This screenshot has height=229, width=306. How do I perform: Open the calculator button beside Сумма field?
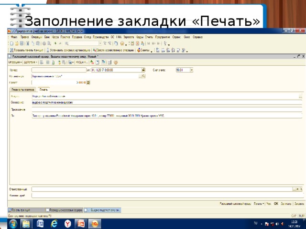tap(88, 83)
